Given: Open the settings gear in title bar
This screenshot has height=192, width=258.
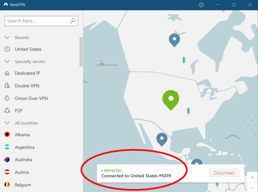Looking at the screenshot, I should 201,5.
